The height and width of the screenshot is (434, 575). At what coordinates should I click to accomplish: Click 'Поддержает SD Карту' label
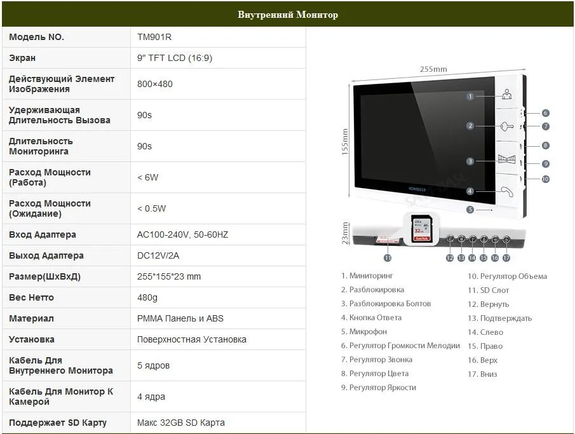(58, 423)
